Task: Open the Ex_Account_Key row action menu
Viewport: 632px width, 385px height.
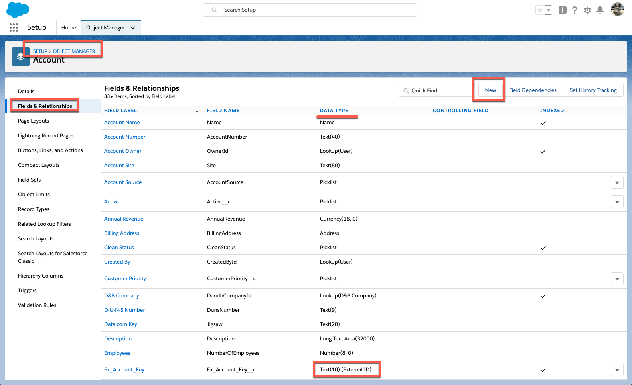Action: point(617,370)
